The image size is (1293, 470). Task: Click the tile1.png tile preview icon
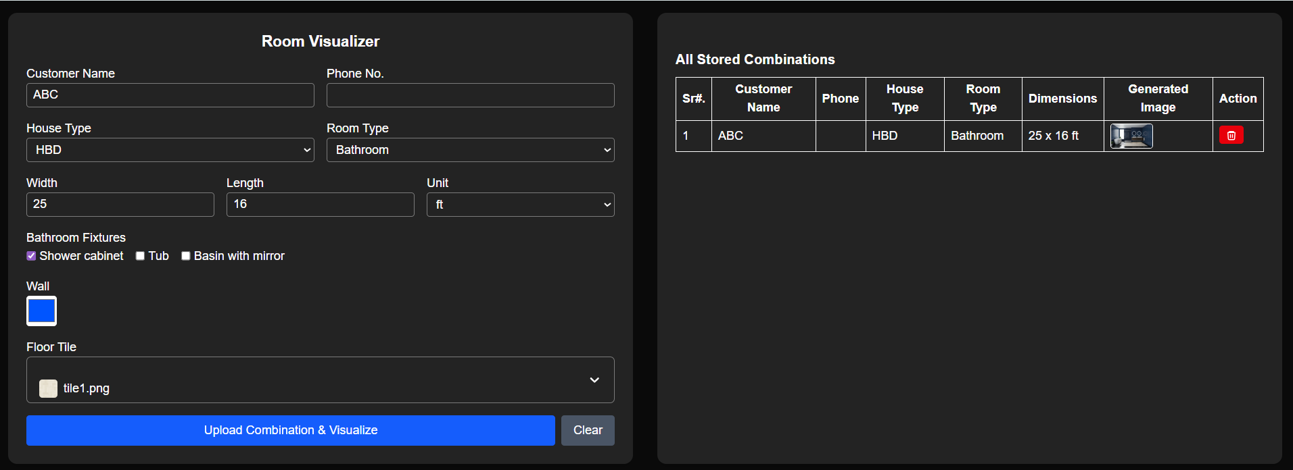[48, 388]
